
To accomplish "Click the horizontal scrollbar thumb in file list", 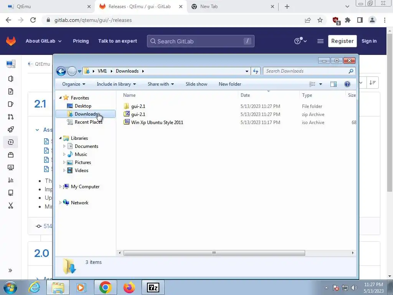I will 214,253.
